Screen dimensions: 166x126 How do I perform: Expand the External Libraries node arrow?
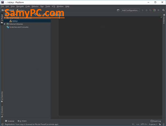[x=5, y=24]
